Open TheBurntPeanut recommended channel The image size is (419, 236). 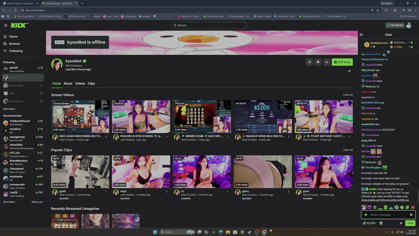[23, 123]
